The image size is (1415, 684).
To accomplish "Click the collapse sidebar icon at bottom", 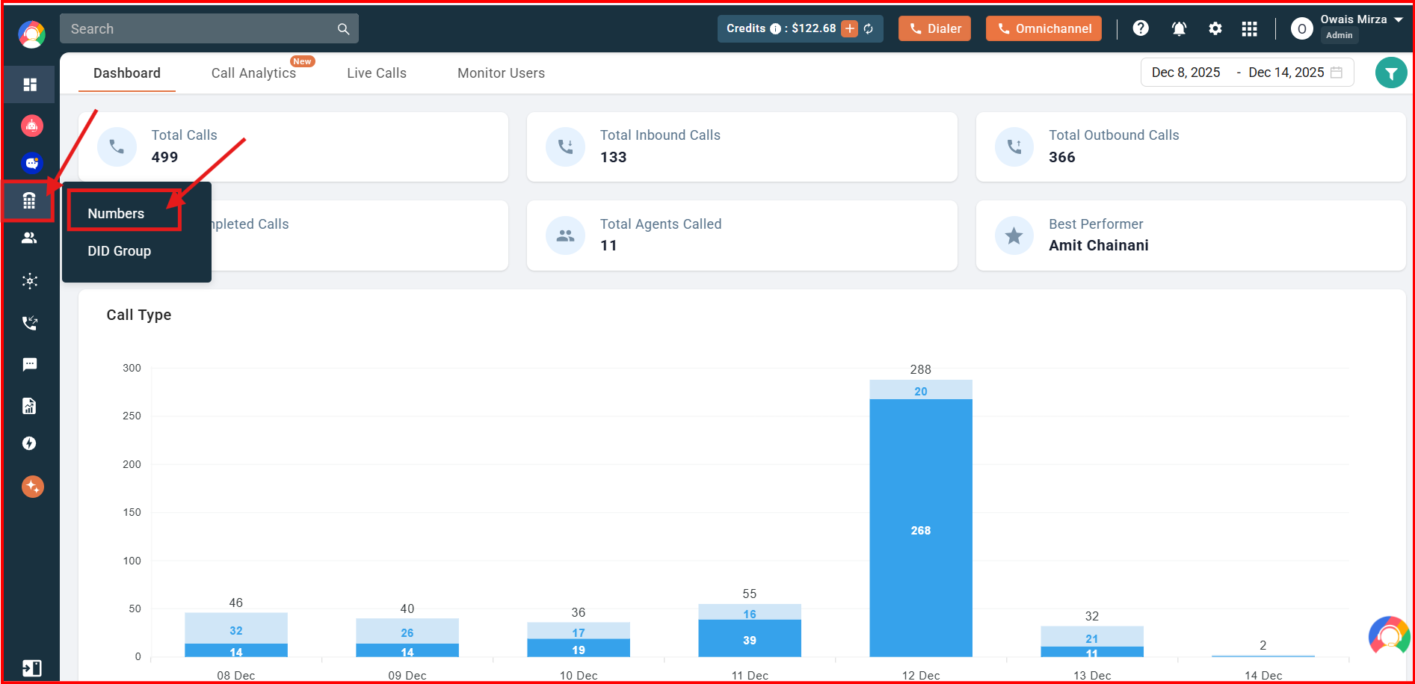I will click(31, 668).
